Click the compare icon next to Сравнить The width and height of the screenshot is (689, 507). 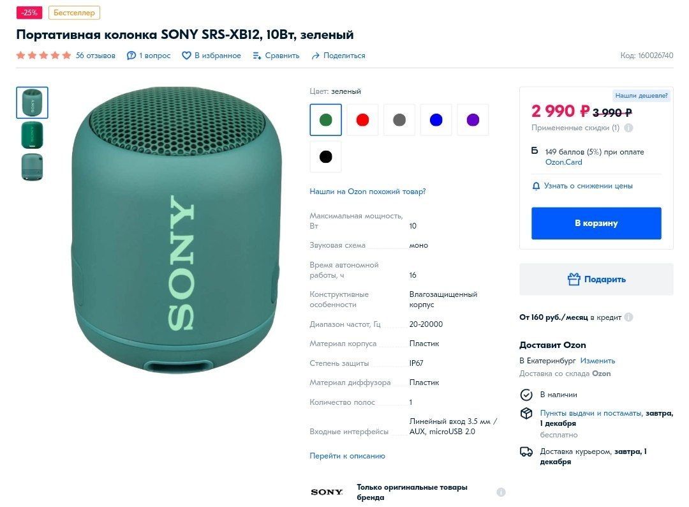[257, 56]
